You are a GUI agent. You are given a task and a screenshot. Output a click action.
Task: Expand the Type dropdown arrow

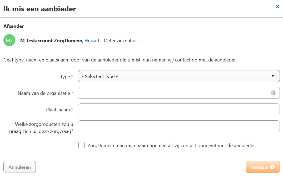(x=273, y=76)
